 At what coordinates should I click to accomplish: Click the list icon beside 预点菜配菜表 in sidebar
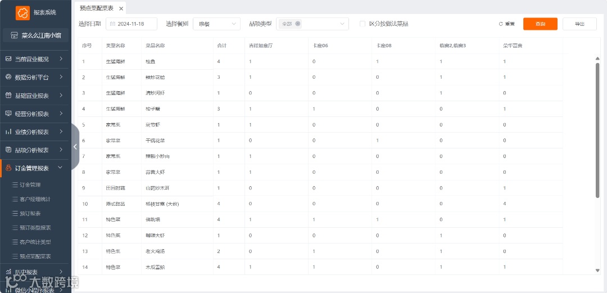[x=15, y=256]
